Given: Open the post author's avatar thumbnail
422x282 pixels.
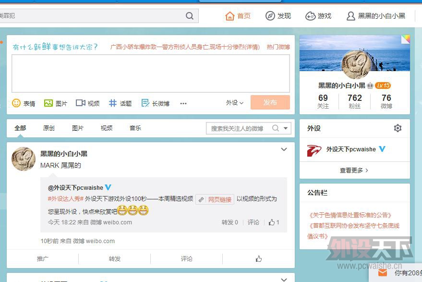Looking at the screenshot, I should tap(24, 159).
